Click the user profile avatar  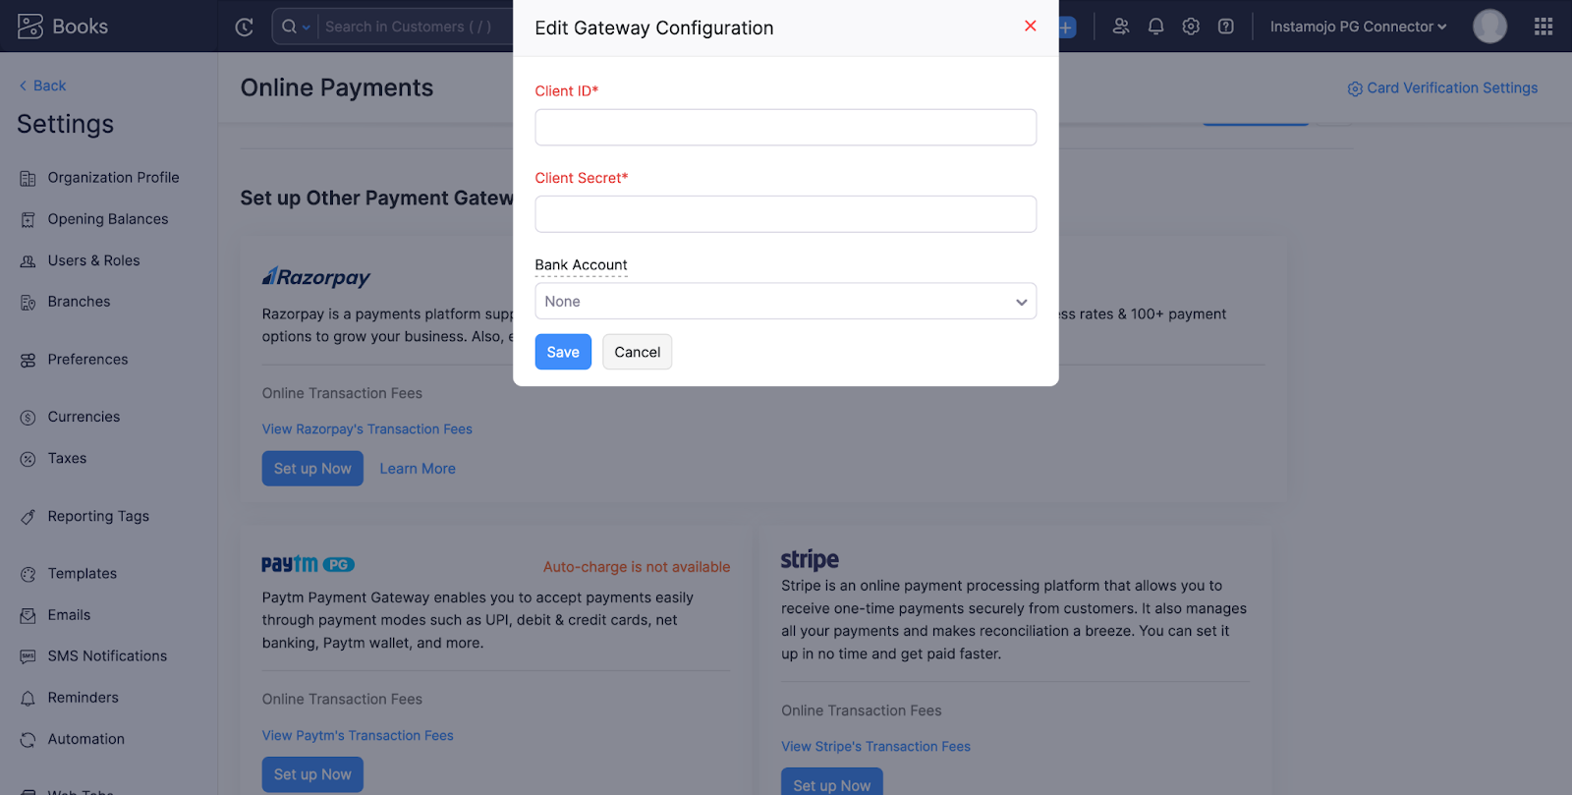pos(1489,27)
